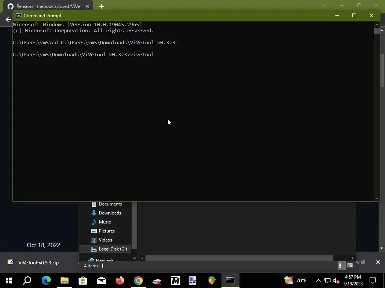Show hidden system tray icons

(318, 280)
